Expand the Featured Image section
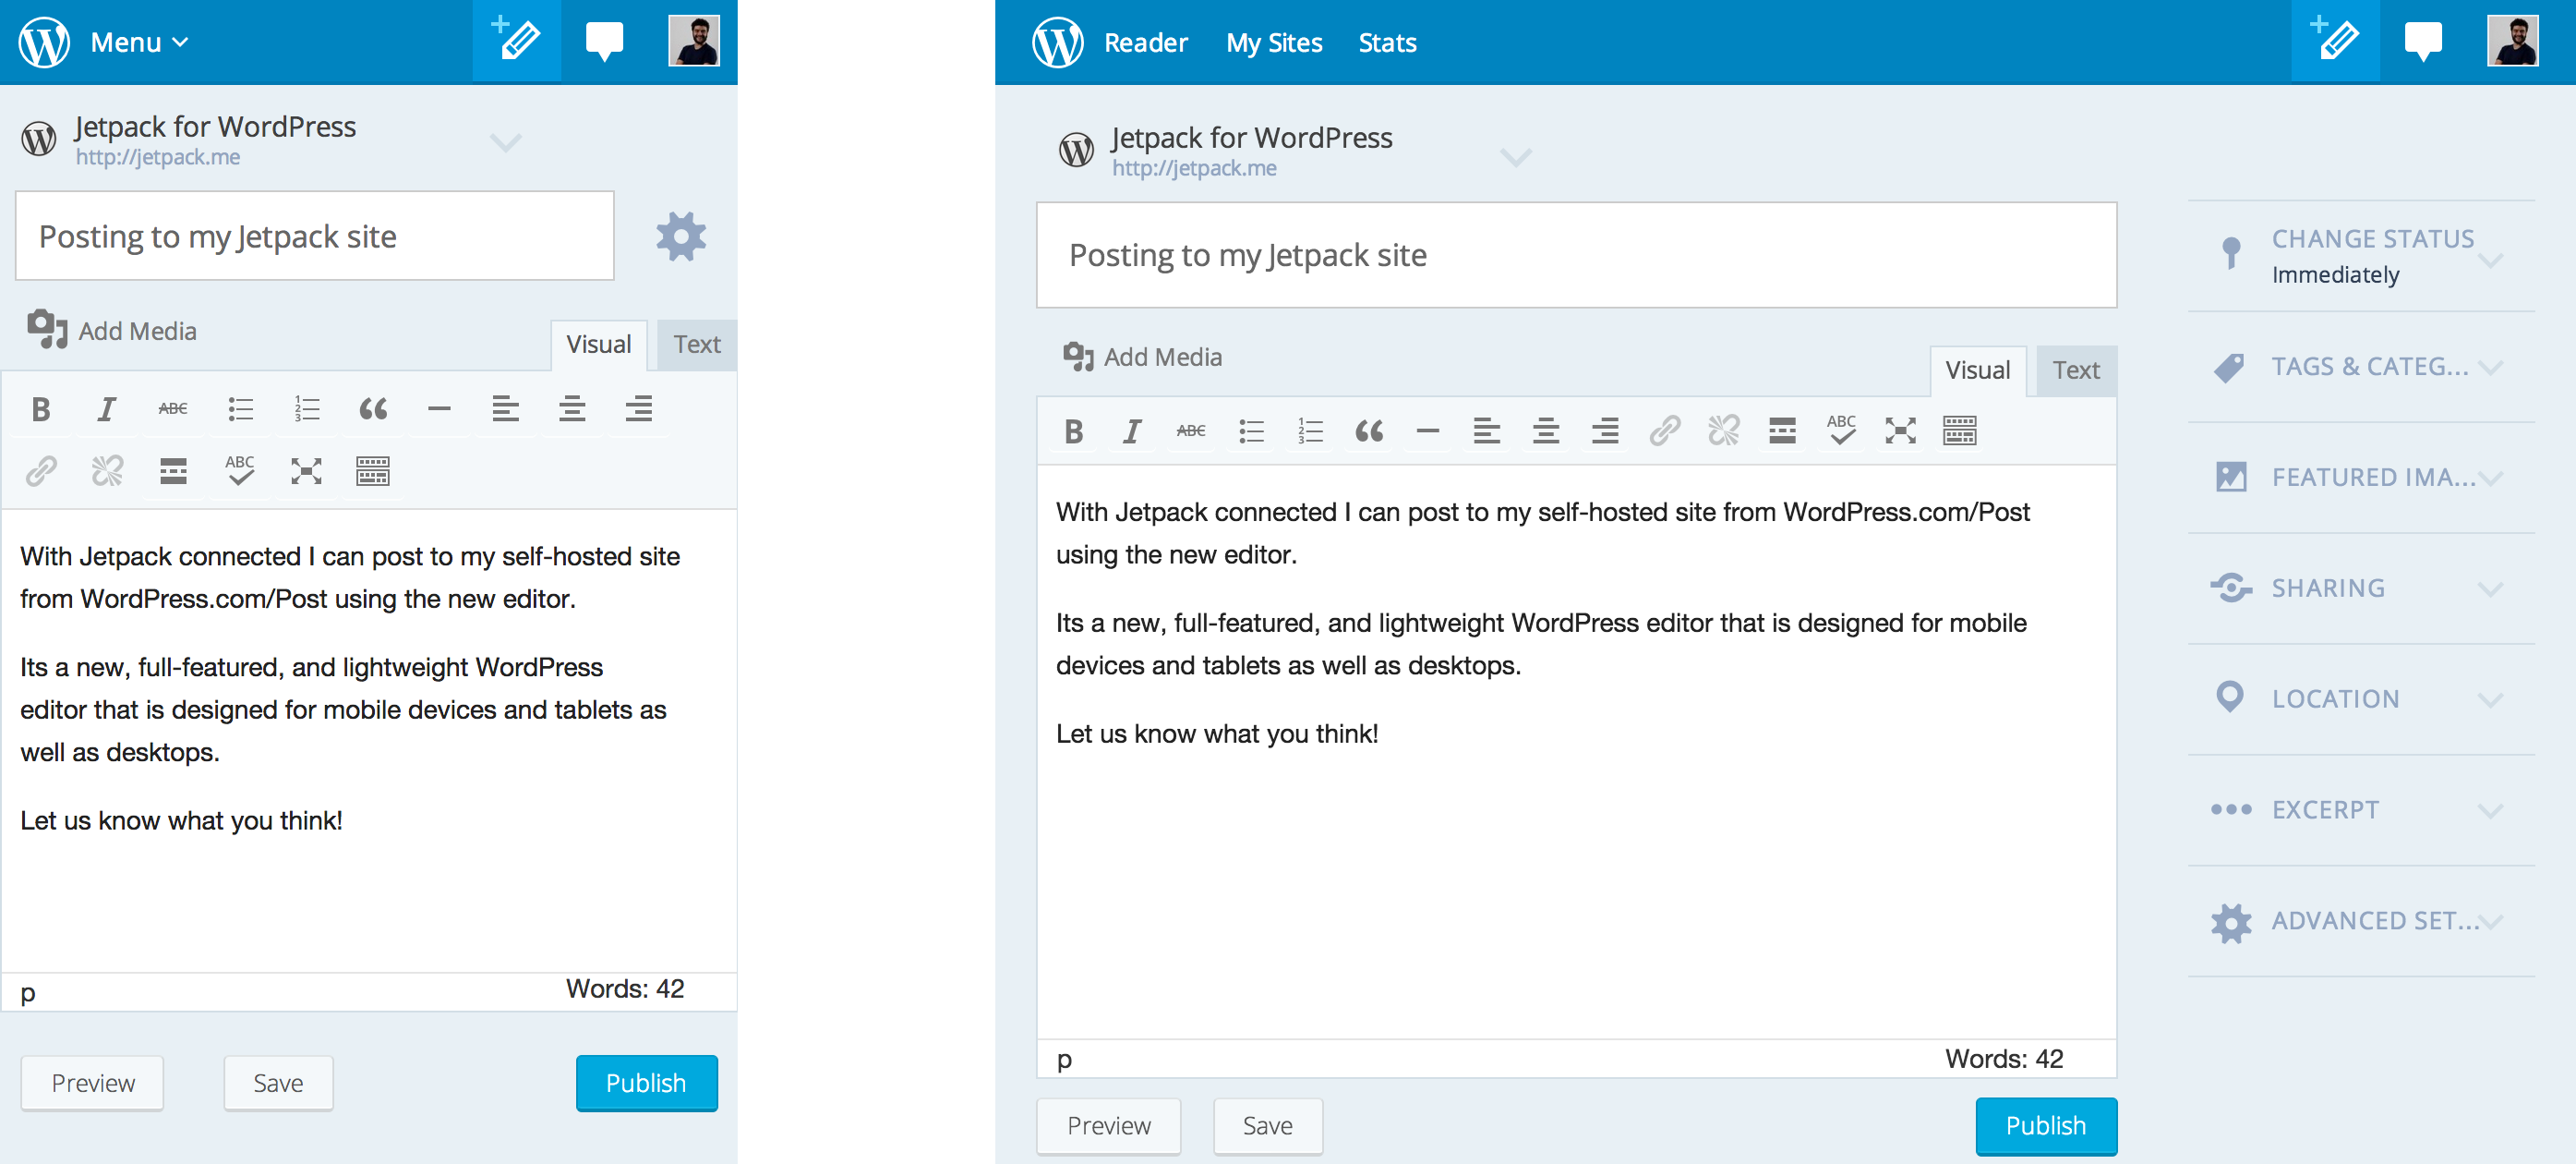This screenshot has width=2576, height=1164. point(2361,478)
